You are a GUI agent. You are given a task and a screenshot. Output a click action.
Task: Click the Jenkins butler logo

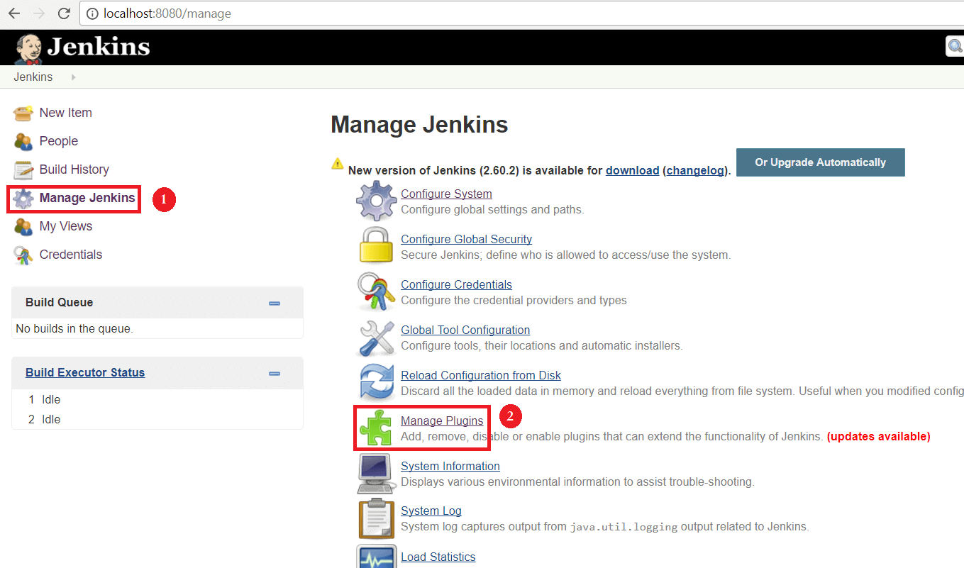coord(28,48)
